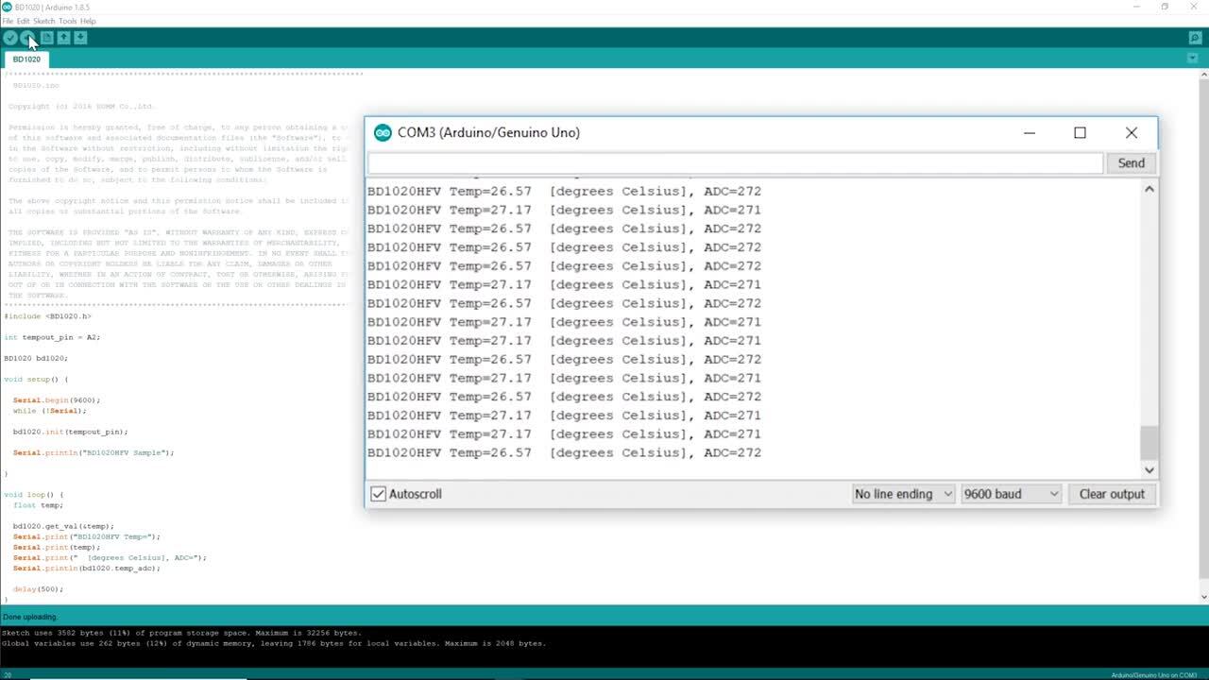Click the Upload sketch arrow icon
Screen dimensions: 1209x680
27,38
